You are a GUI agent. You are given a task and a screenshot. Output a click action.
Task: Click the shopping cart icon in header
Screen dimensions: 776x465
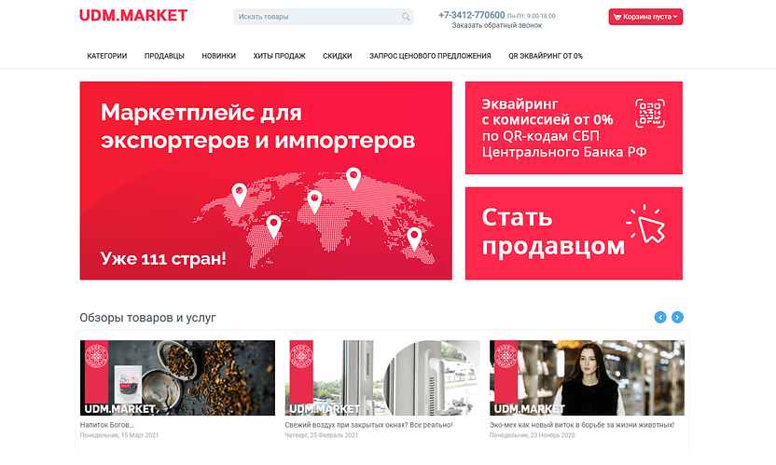coord(617,17)
